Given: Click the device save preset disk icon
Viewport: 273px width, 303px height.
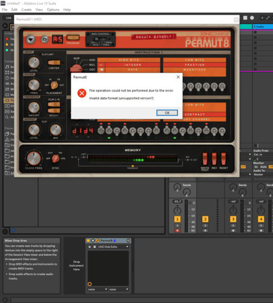Looking at the screenshot, I should pos(94,247).
